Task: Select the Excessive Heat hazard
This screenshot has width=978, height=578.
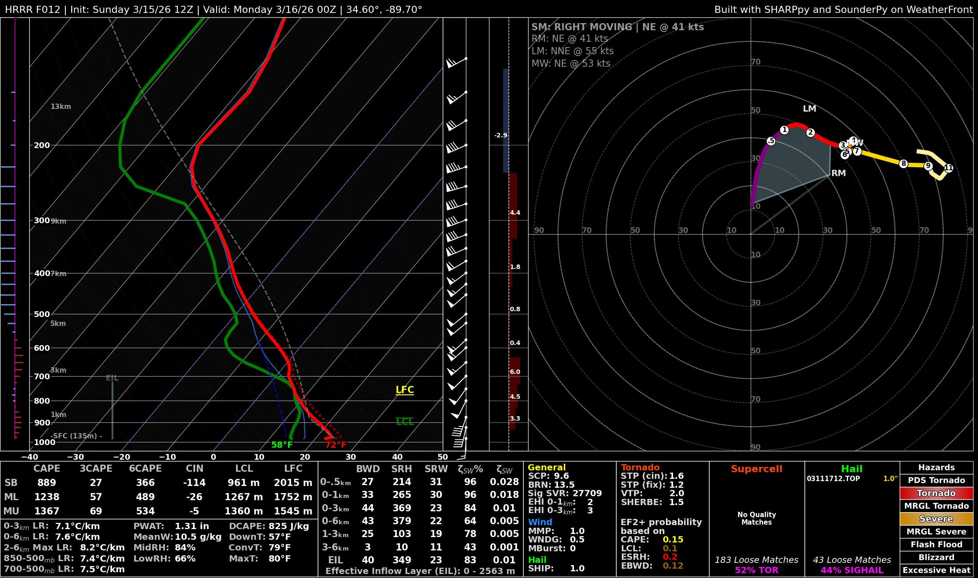Action: click(936, 570)
